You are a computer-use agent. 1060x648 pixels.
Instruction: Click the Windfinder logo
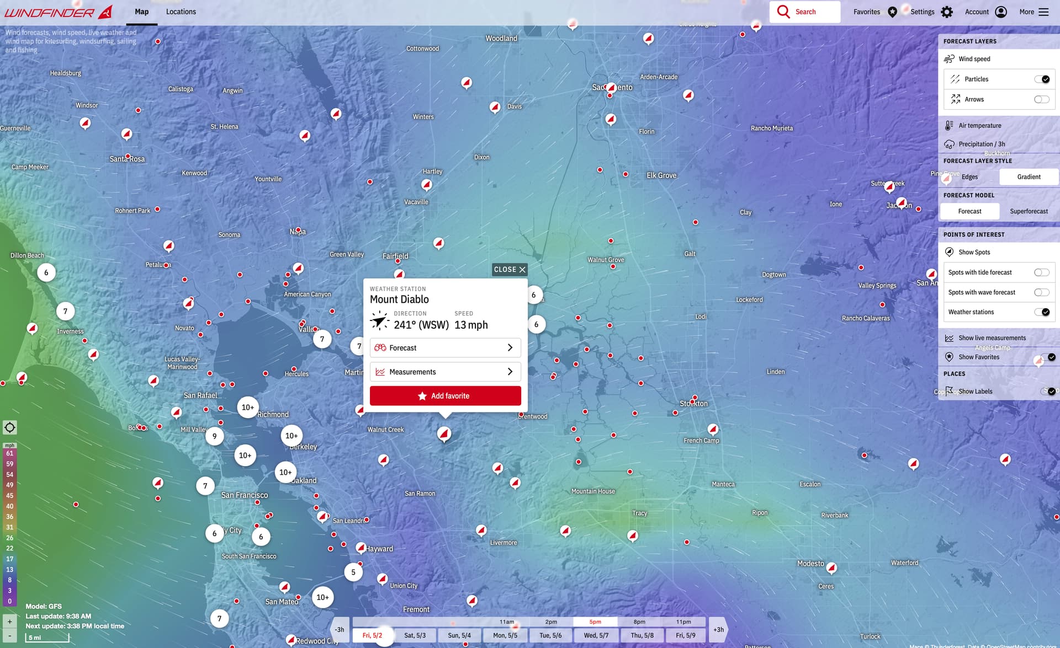58,12
